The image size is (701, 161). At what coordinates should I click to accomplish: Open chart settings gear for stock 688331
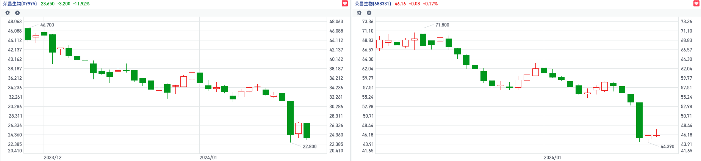point(359,13)
